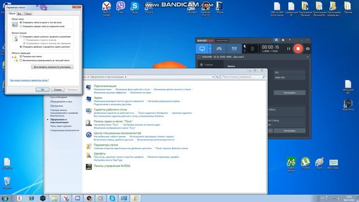Image resolution: width=359 pixels, height=202 pixels.
Task: Open Параметры папок in Control Panel
Action: 106,145
